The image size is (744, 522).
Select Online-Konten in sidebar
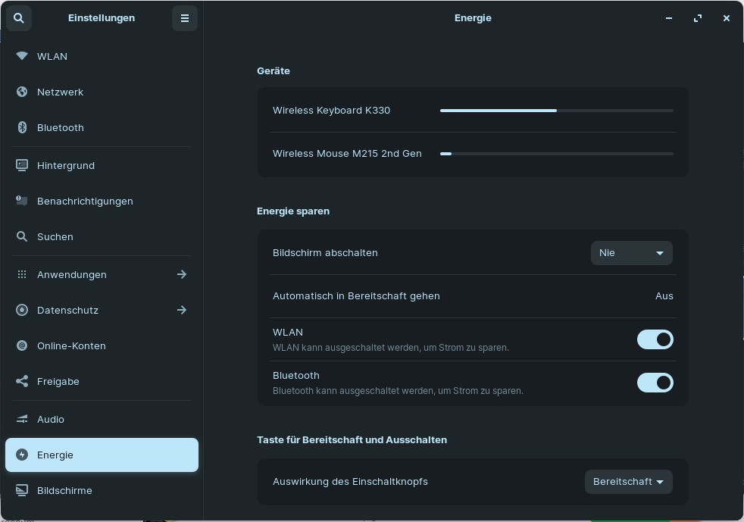click(102, 345)
